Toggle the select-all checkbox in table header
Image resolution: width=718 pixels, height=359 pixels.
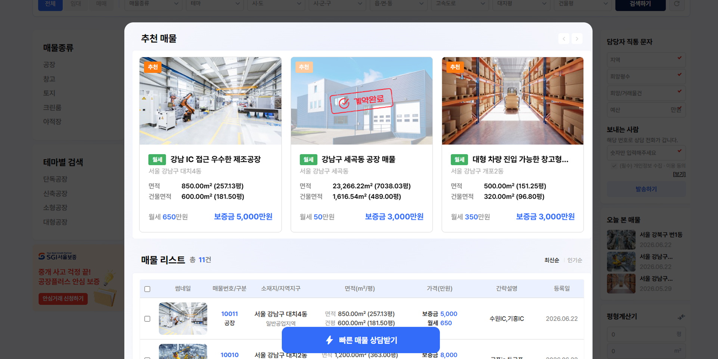click(x=147, y=289)
